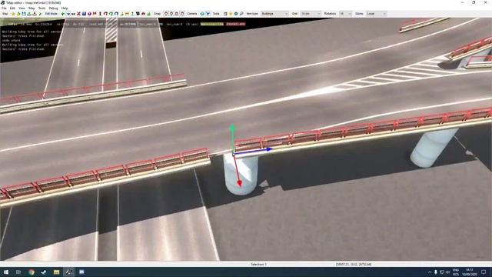Click the 'Selection: 1' status bar text
The height and width of the screenshot is (277, 492).
[x=258, y=265]
